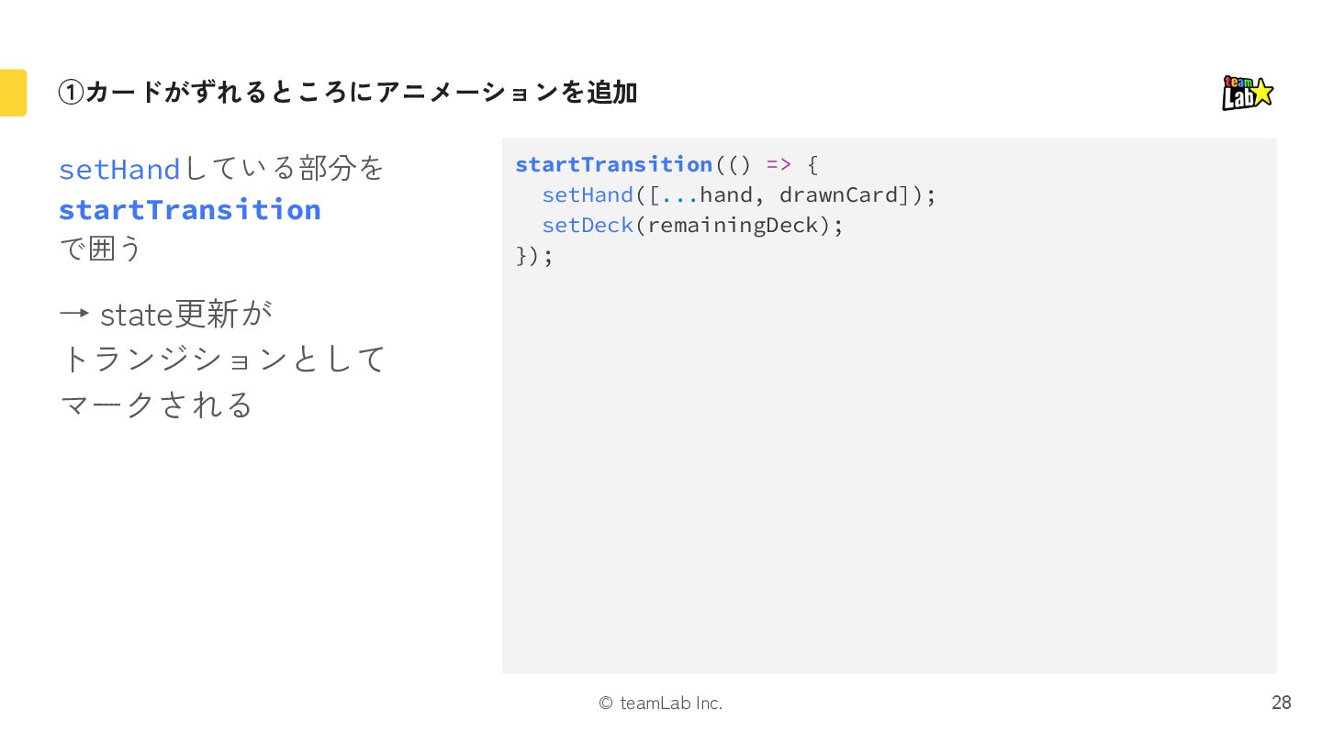
Task: Click the text で囲う
Action: (101, 249)
